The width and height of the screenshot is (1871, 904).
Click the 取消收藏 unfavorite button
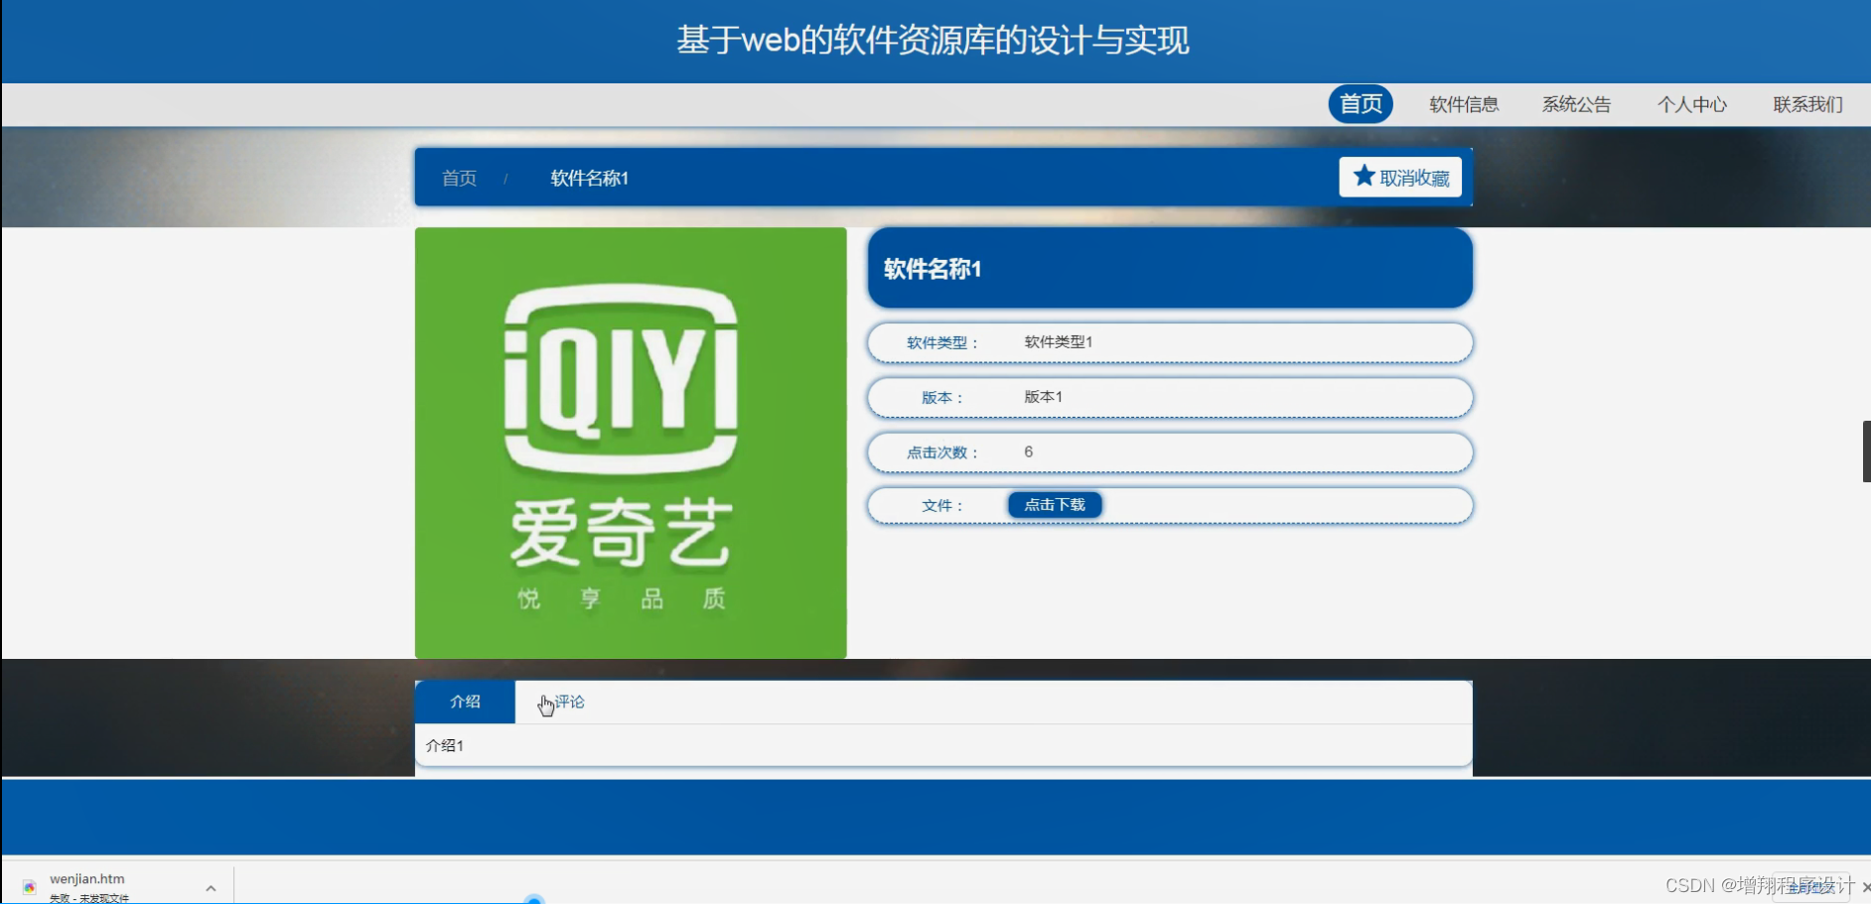(1401, 177)
